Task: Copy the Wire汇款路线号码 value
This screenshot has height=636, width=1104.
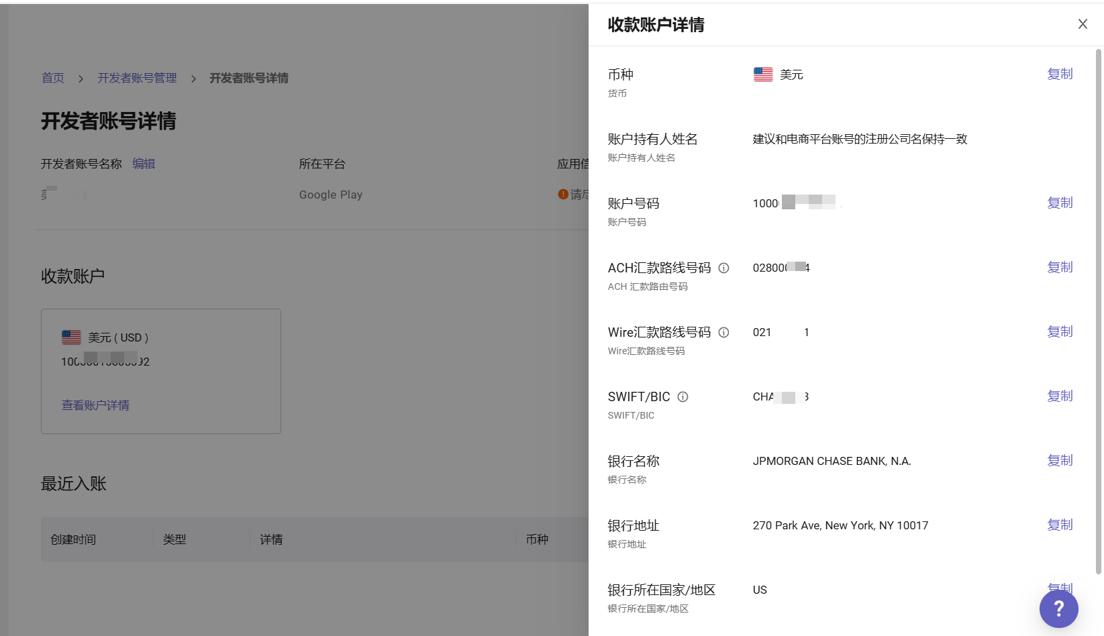Action: 1060,332
